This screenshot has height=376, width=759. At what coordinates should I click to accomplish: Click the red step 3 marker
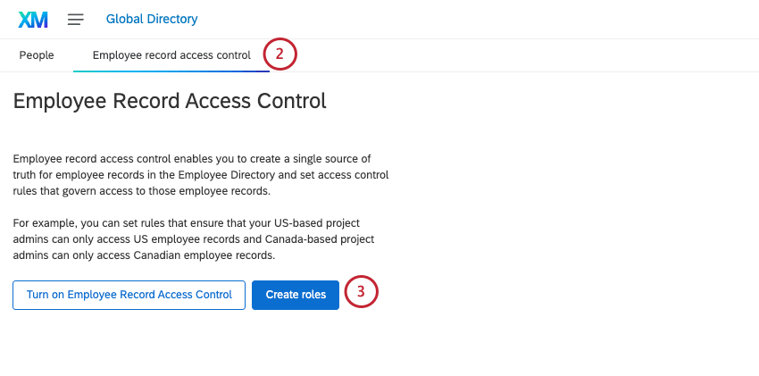click(361, 293)
